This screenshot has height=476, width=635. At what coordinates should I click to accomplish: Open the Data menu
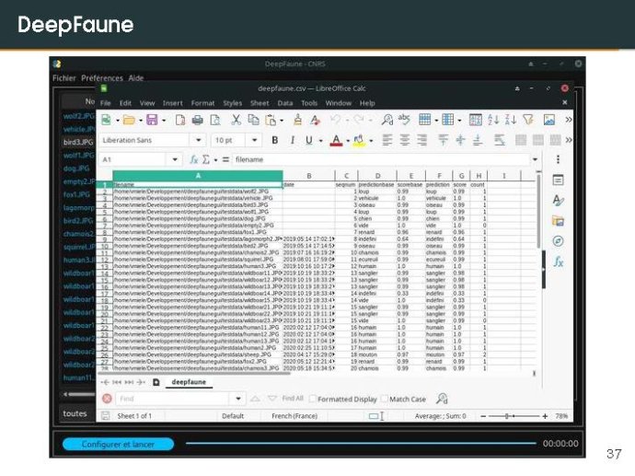click(x=285, y=103)
